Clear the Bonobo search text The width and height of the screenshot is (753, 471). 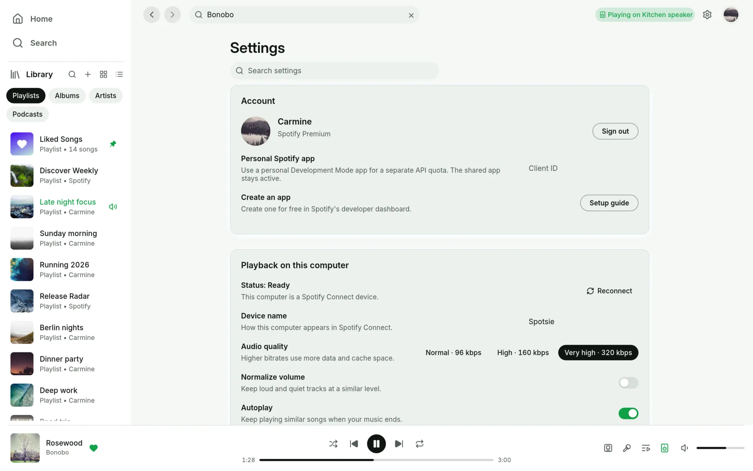point(411,15)
